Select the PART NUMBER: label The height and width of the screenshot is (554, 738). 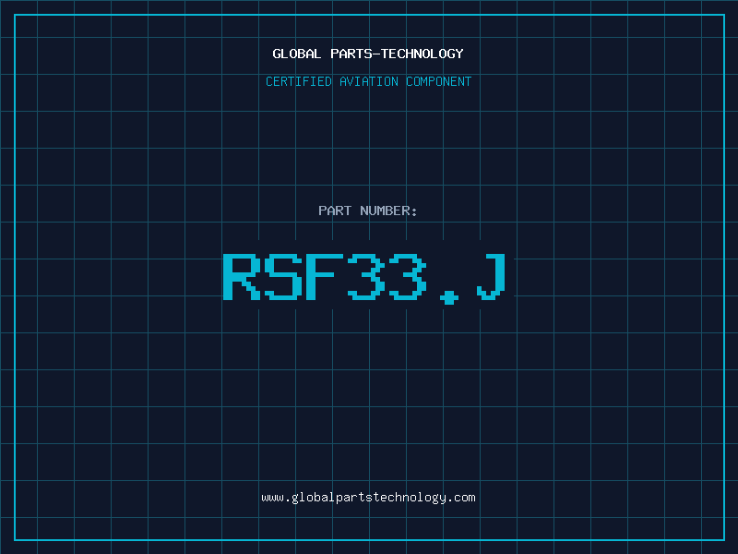click(367, 211)
